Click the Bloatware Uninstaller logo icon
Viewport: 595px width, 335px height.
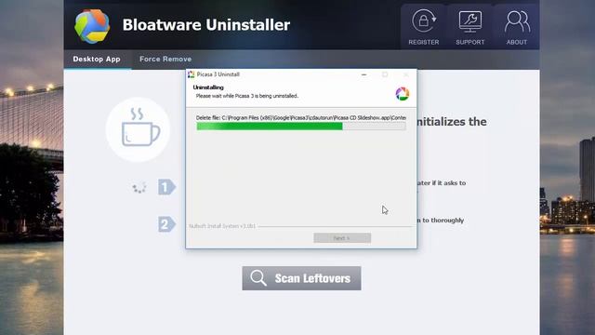coord(92,26)
